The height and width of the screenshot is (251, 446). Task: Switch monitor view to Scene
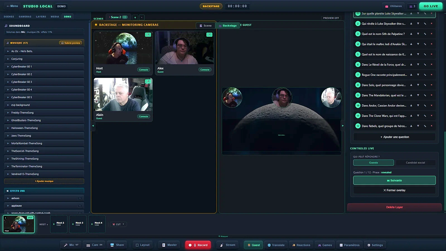[206, 25]
